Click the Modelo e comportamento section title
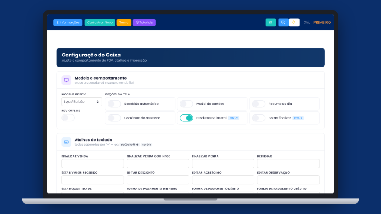 pos(100,78)
